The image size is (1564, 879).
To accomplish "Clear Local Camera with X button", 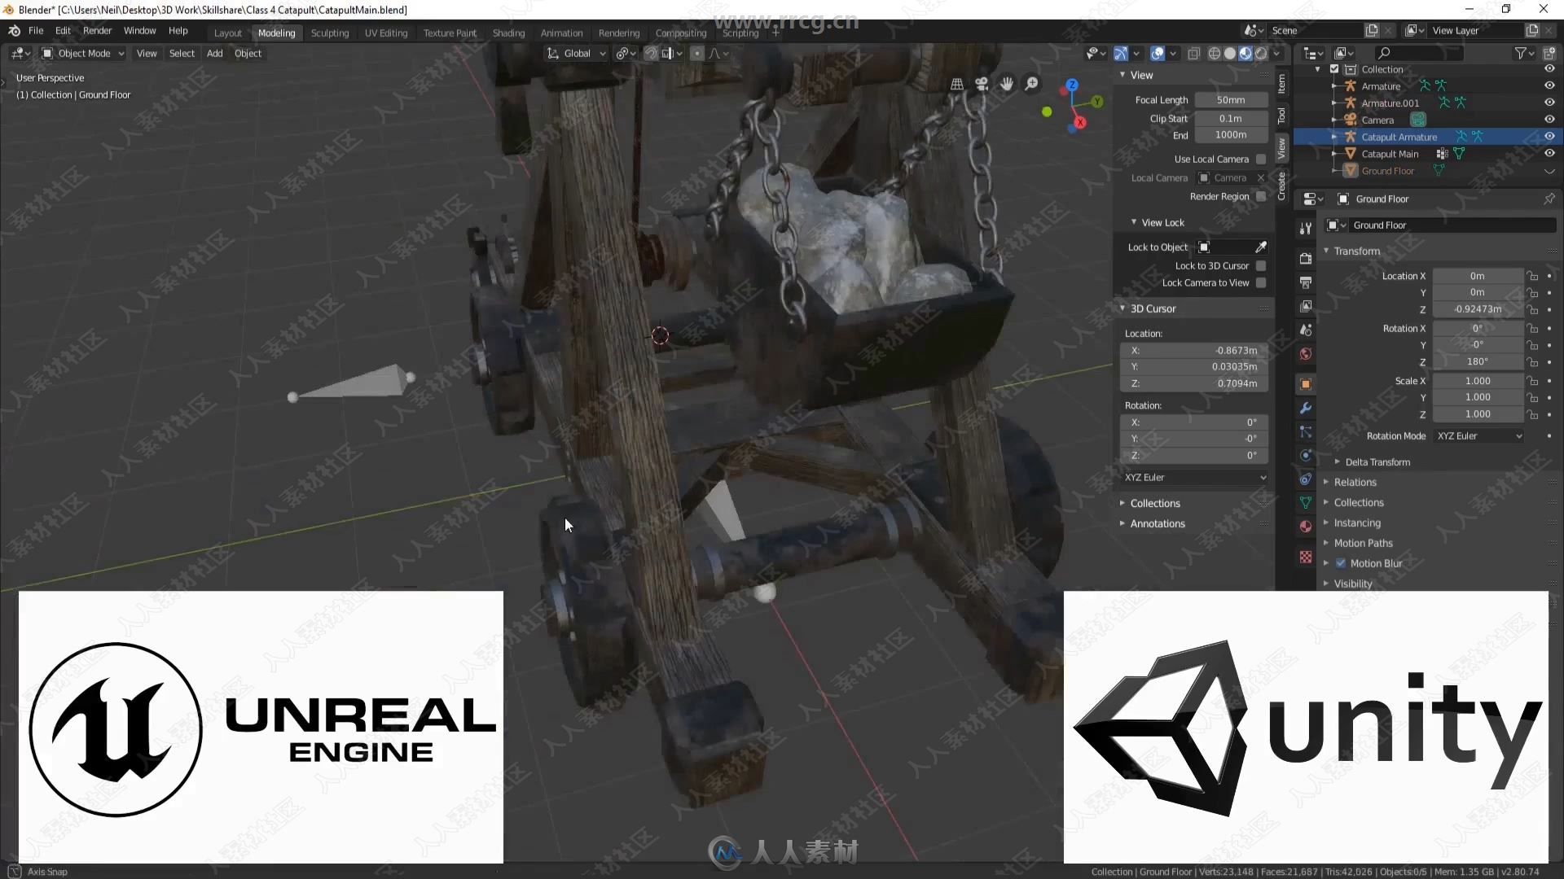I will pyautogui.click(x=1261, y=177).
